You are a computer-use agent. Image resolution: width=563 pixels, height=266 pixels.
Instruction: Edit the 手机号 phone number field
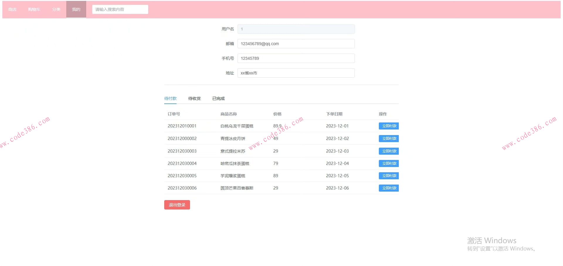(x=296, y=58)
